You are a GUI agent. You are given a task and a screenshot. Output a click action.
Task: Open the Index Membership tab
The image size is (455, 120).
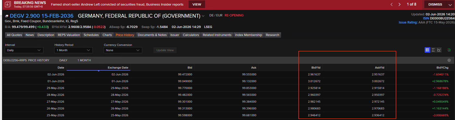[x=249, y=35]
